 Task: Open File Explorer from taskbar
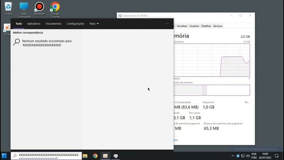(x=85, y=156)
